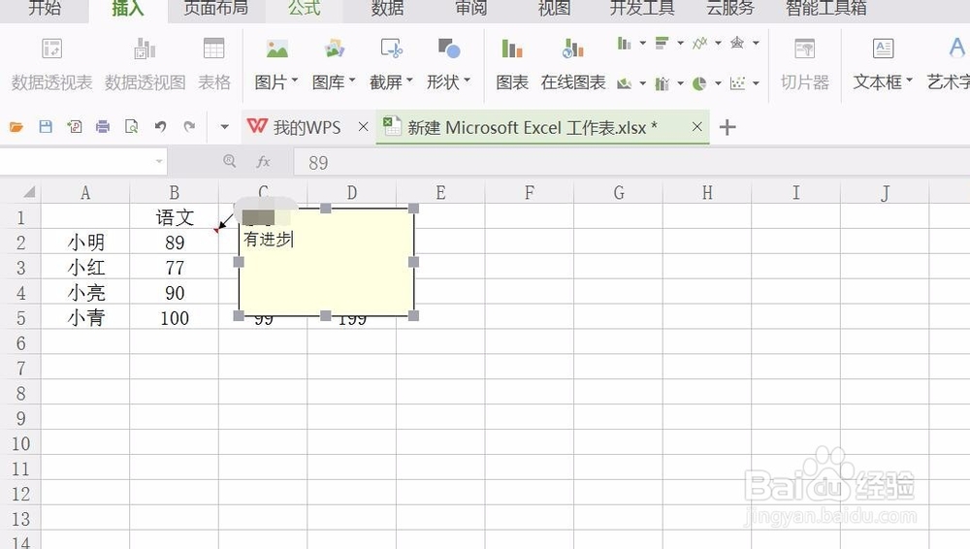
Task: Expand the 形状 dropdown arrow
Action: 468,81
